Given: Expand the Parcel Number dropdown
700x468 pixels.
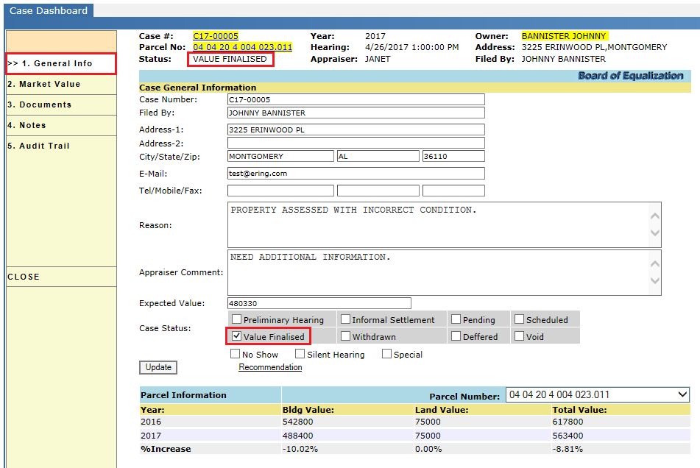Looking at the screenshot, I should 598,395.
